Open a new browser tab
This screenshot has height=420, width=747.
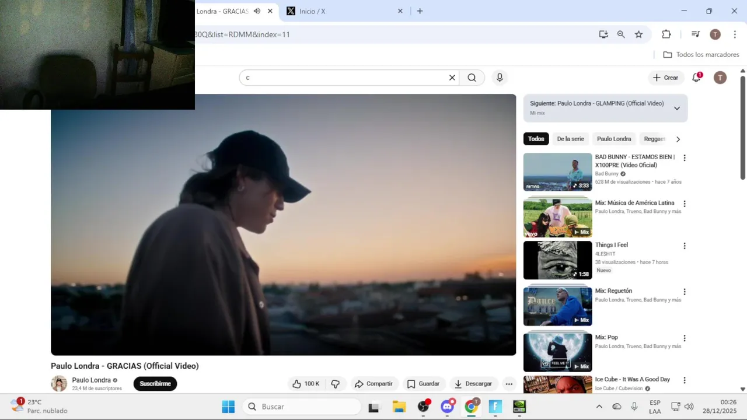coord(420,11)
